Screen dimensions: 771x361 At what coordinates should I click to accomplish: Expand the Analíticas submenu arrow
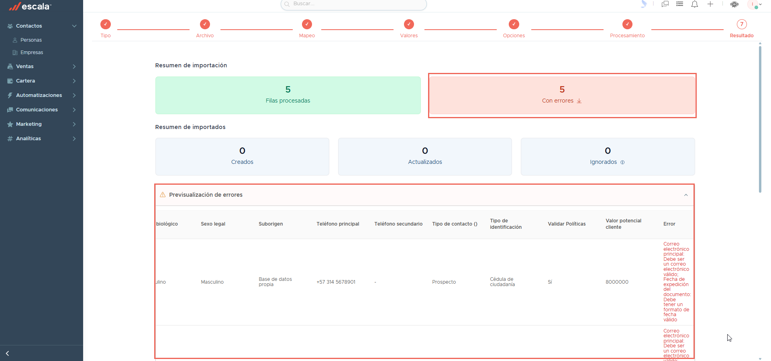(x=74, y=139)
